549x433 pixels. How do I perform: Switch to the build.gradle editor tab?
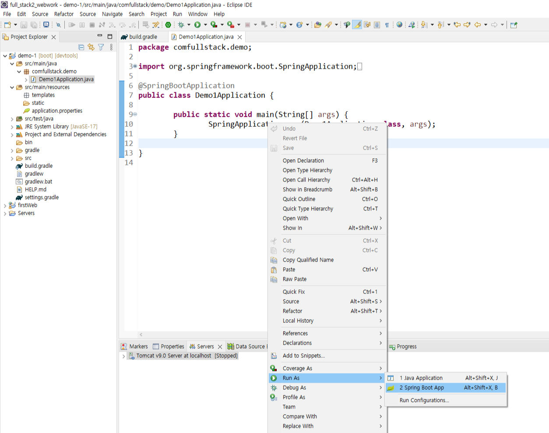tap(143, 37)
